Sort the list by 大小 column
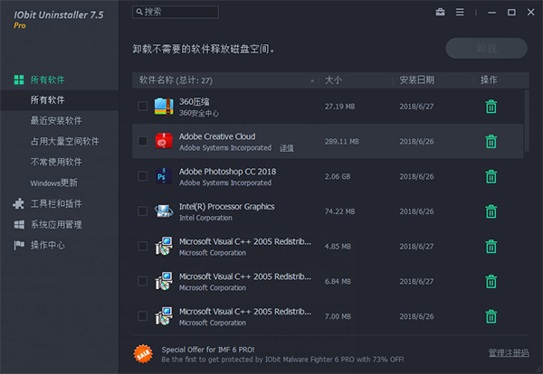Screen dimensions: 543x374 tap(333, 80)
